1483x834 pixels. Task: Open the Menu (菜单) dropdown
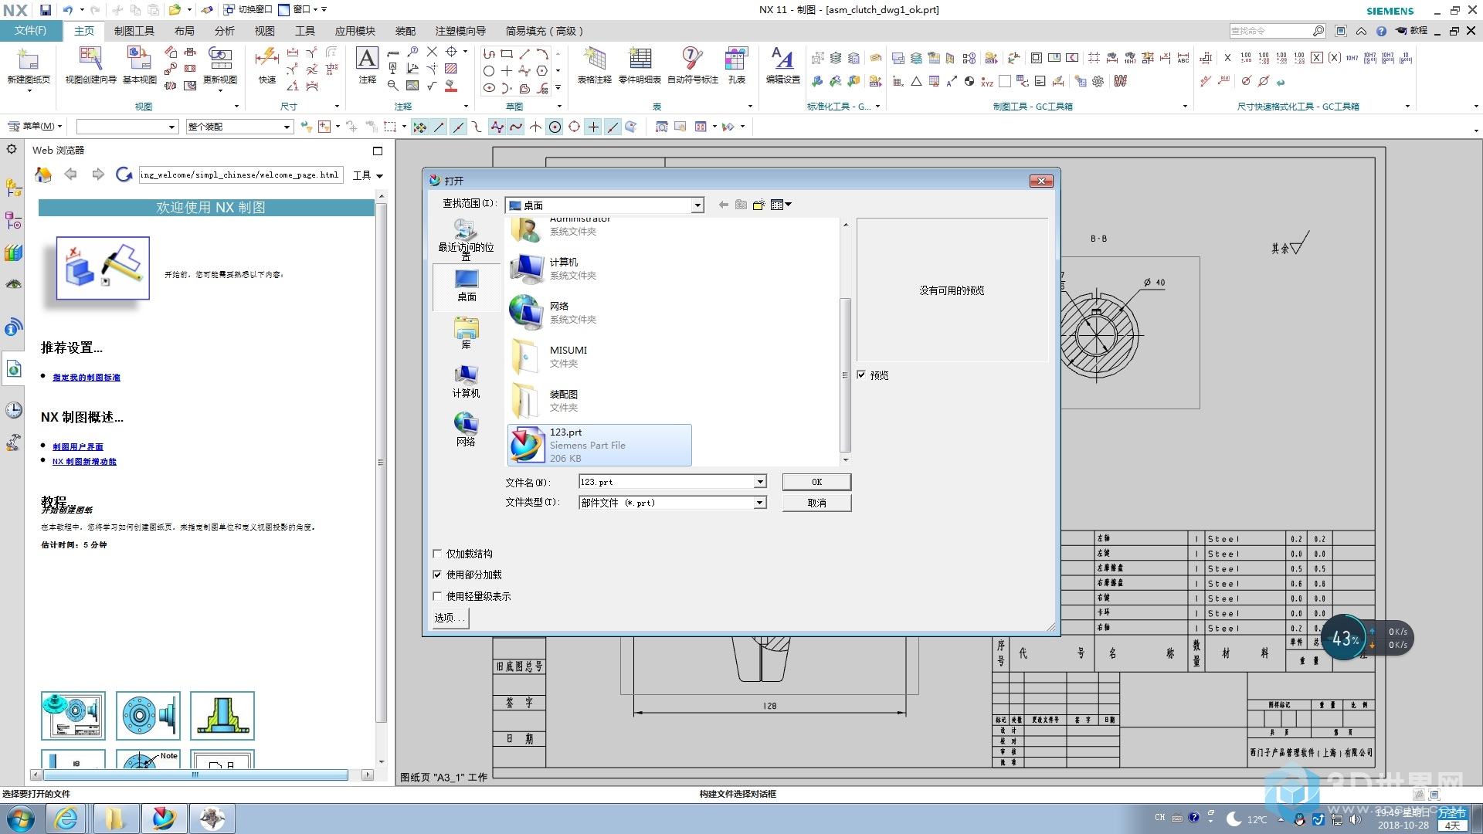point(35,127)
